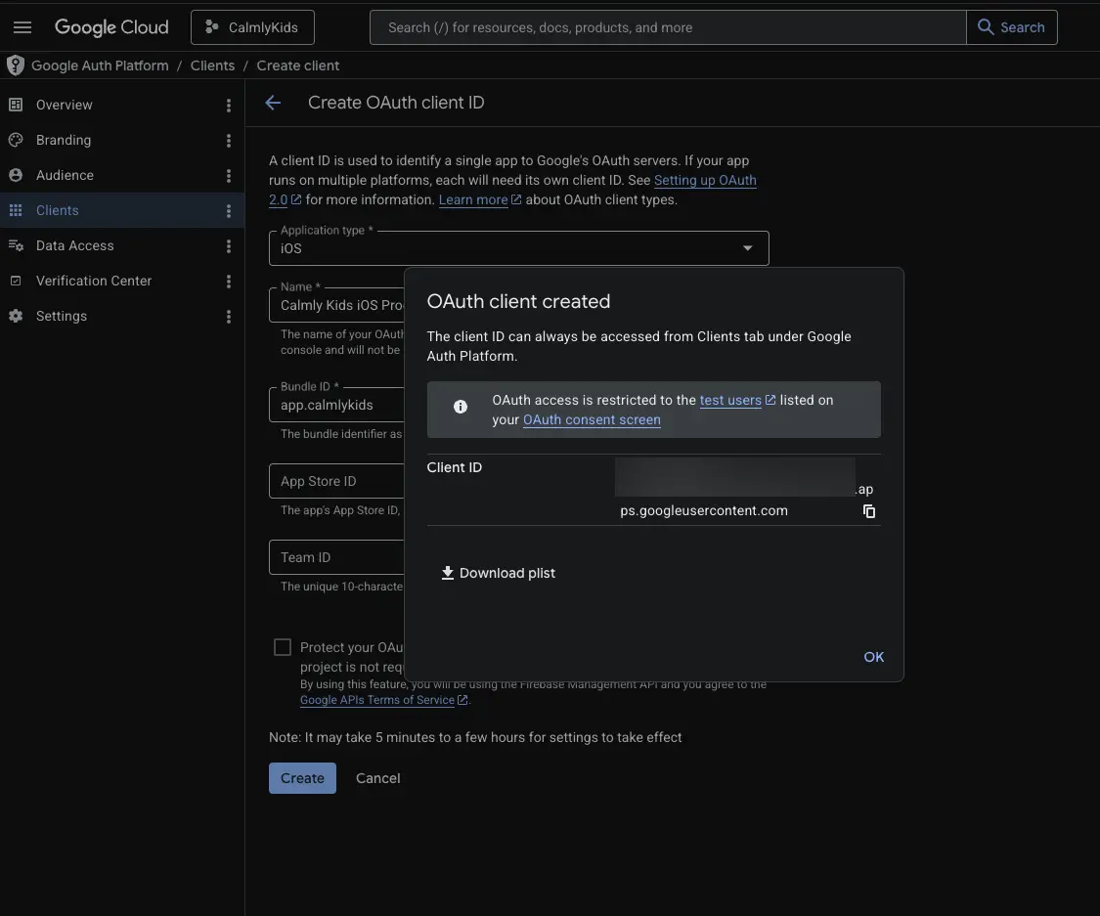The height and width of the screenshot is (916, 1100).
Task: Open more options for Clients
Action: 229,210
